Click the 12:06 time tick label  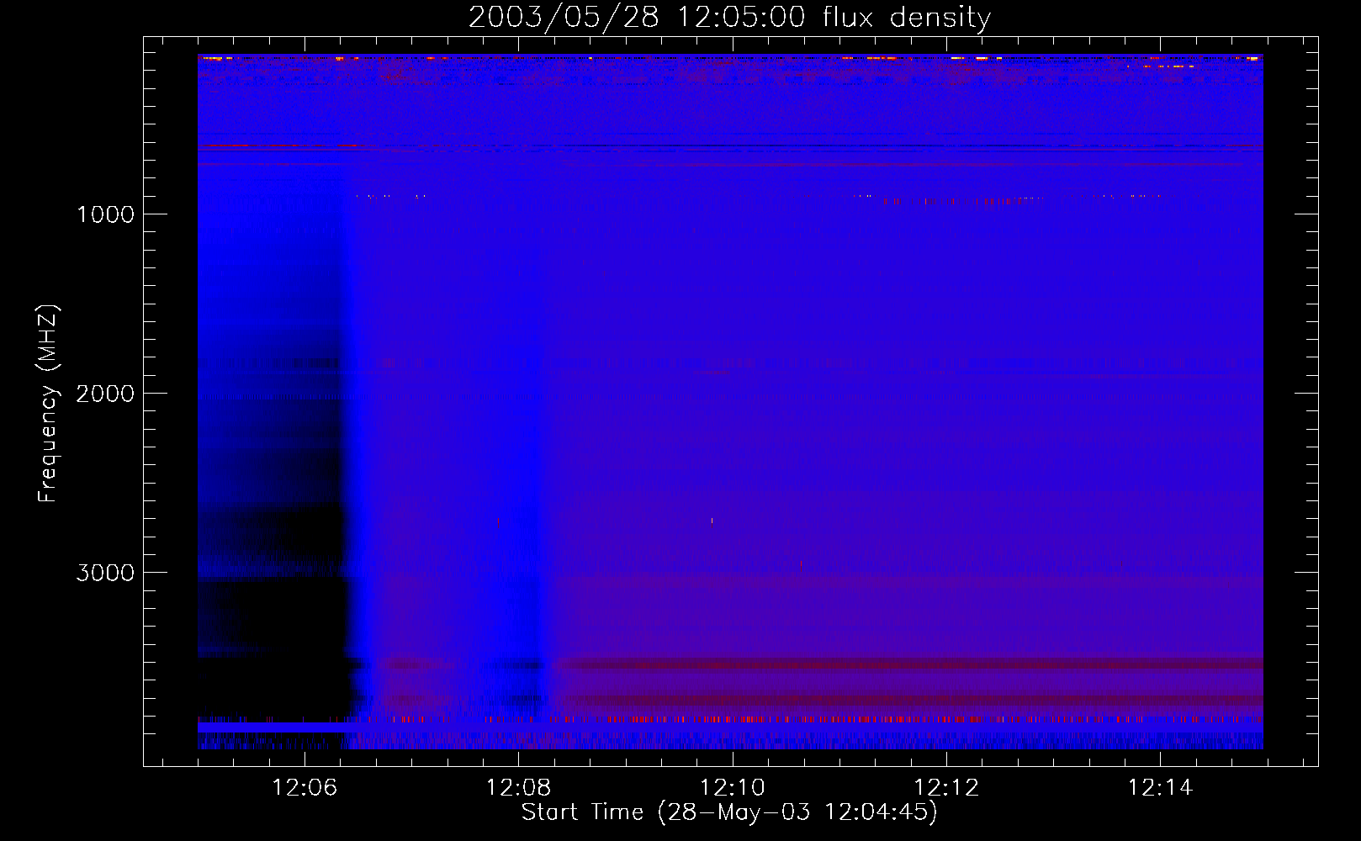(305, 787)
